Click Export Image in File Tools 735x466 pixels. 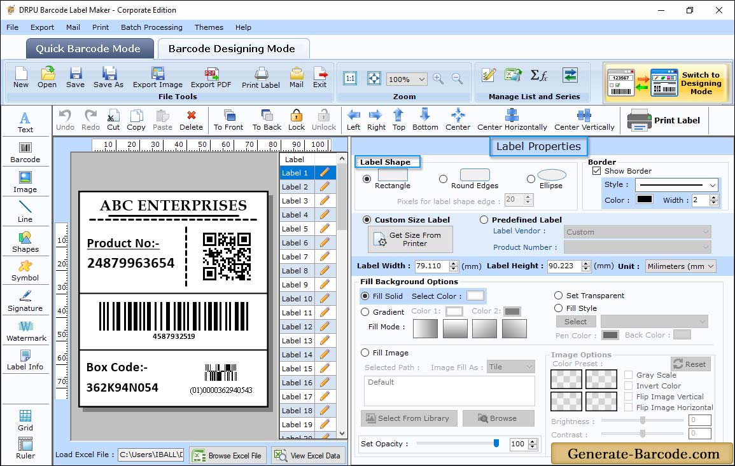158,78
